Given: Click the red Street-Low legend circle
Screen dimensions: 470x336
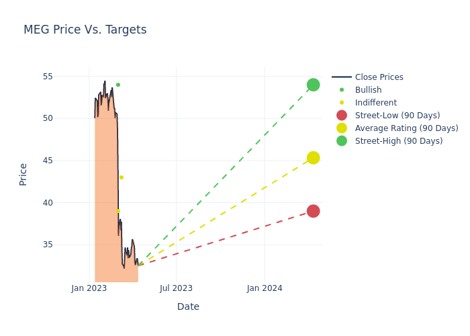Looking at the screenshot, I should click(x=342, y=116).
